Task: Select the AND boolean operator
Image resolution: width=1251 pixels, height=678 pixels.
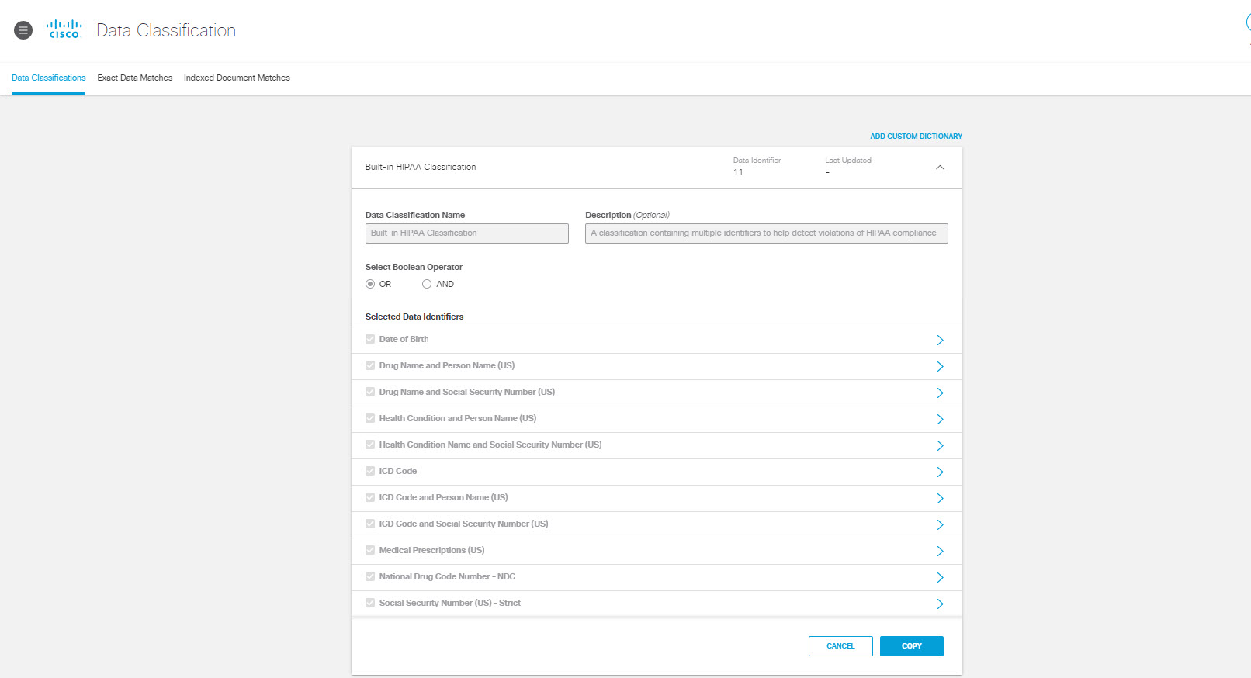Action: 427,284
